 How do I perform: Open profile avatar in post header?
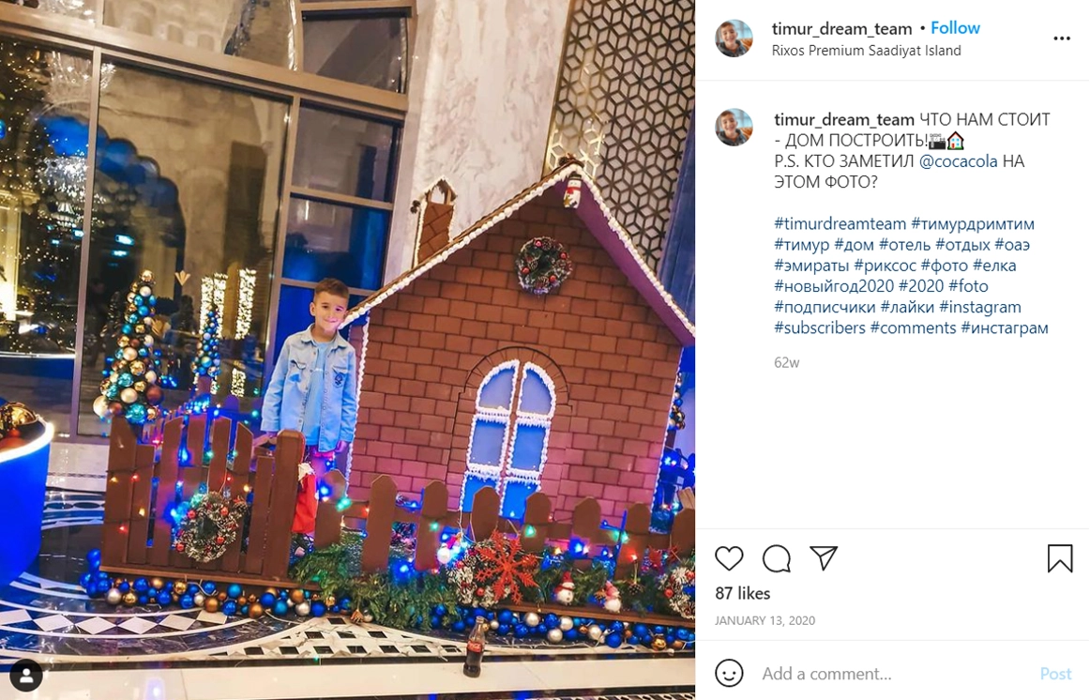(x=734, y=38)
